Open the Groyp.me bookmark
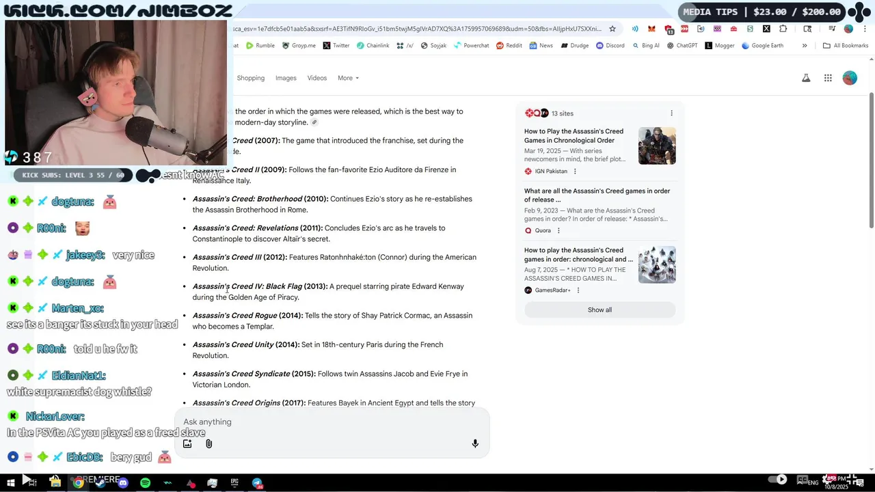Screen dimensions: 875x492 pos(298,46)
